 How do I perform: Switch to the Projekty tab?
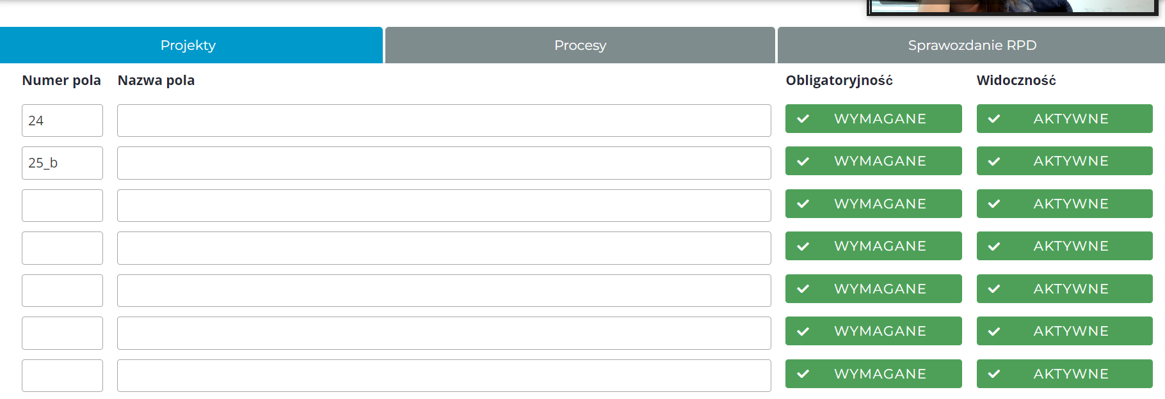click(188, 45)
